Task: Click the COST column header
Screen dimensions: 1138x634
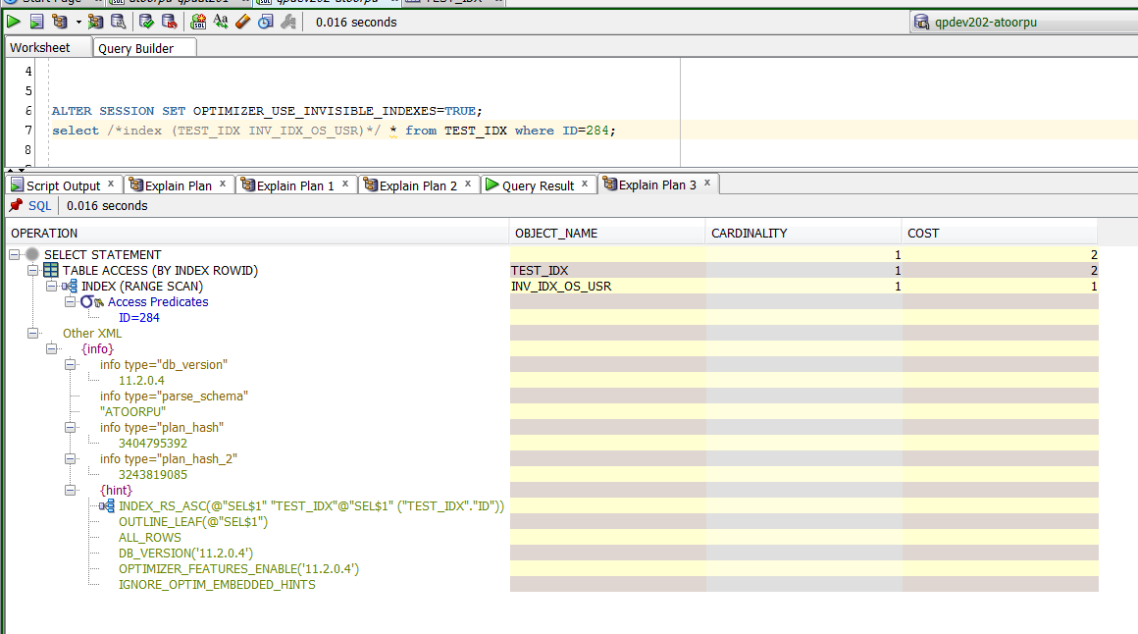Action: (1000, 234)
